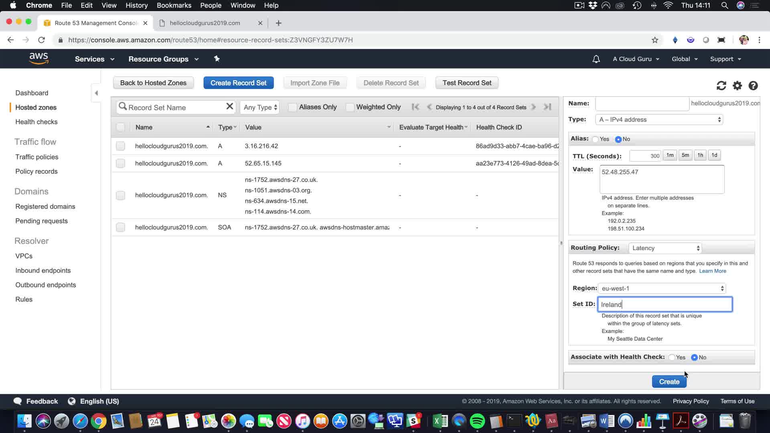Enable the Aliases Only checkbox
The width and height of the screenshot is (770, 433).
pyautogui.click(x=293, y=107)
